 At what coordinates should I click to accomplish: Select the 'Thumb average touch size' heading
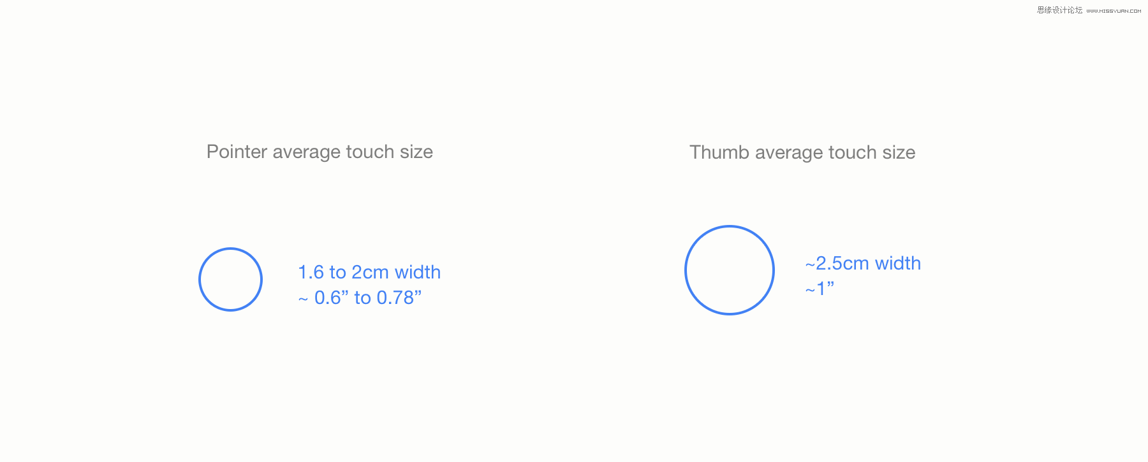click(802, 153)
